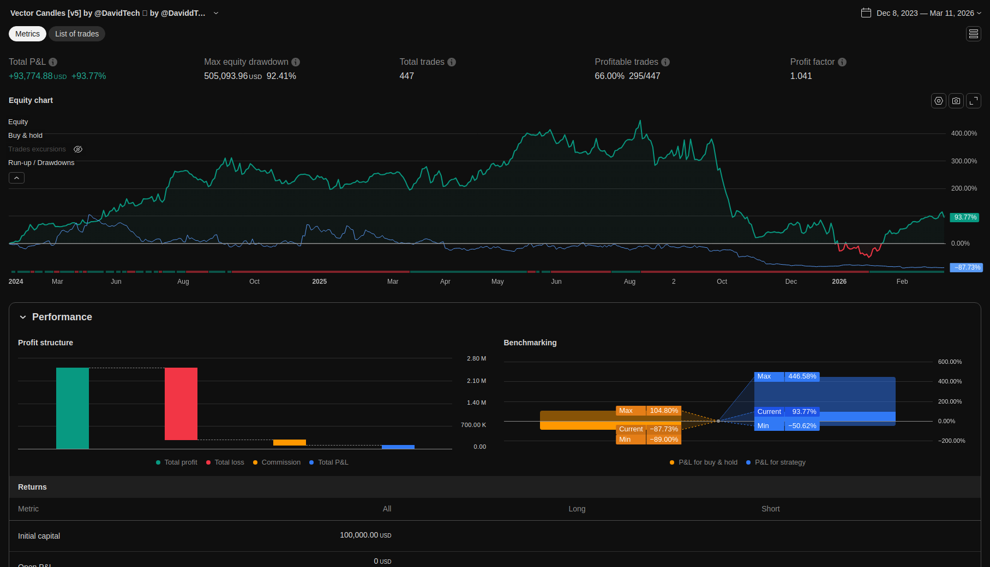Open the report layout icon at top right
The image size is (990, 567).
pyautogui.click(x=974, y=34)
